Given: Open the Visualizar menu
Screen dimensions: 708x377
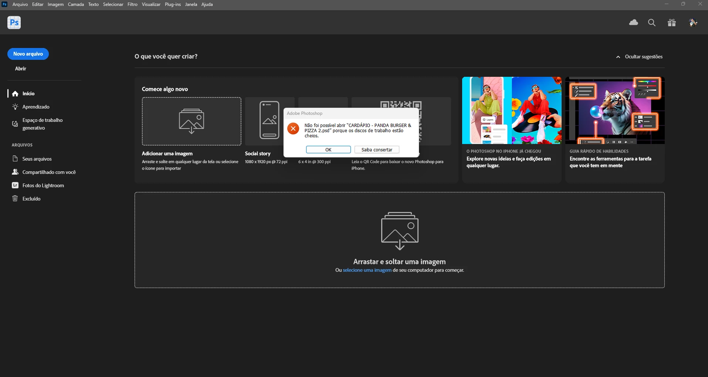Looking at the screenshot, I should 151,4.
